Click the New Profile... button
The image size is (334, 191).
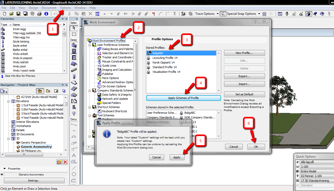[x=244, y=53]
